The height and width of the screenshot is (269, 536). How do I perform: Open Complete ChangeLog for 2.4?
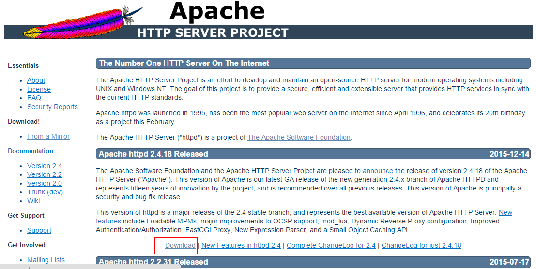tap(331, 245)
